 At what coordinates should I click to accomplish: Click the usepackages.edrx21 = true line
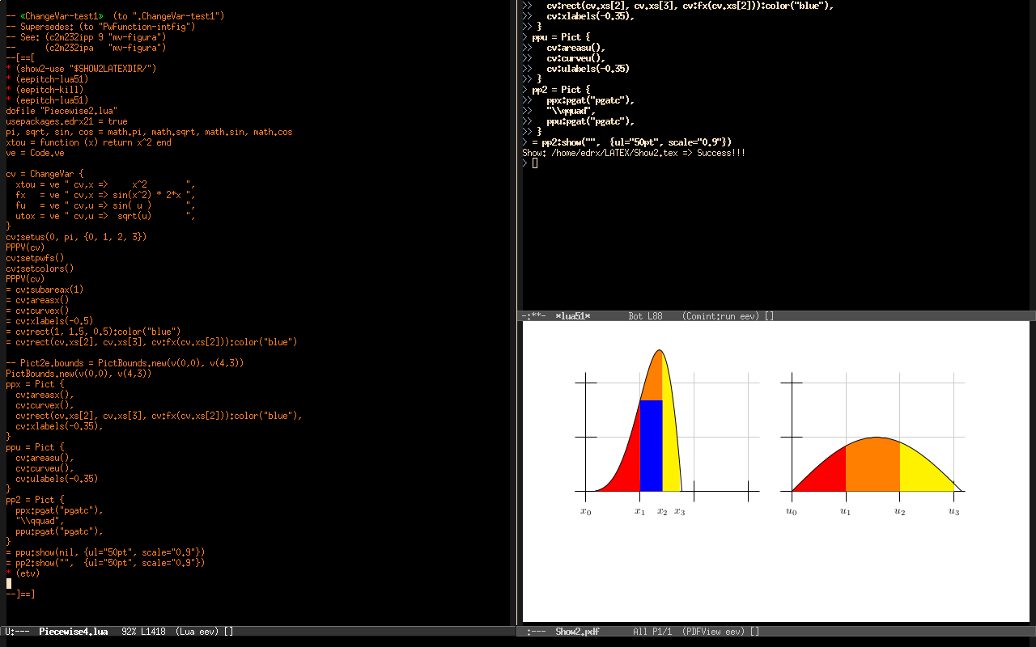66,121
